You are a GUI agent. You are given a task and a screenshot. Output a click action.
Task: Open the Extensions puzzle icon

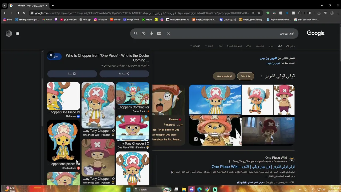[x=300, y=13]
